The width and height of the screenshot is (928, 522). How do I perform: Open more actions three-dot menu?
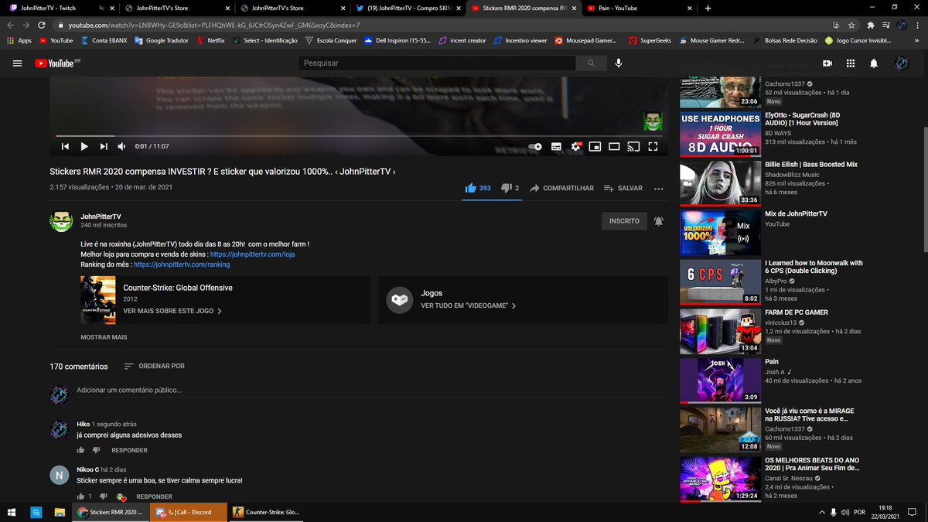click(659, 188)
